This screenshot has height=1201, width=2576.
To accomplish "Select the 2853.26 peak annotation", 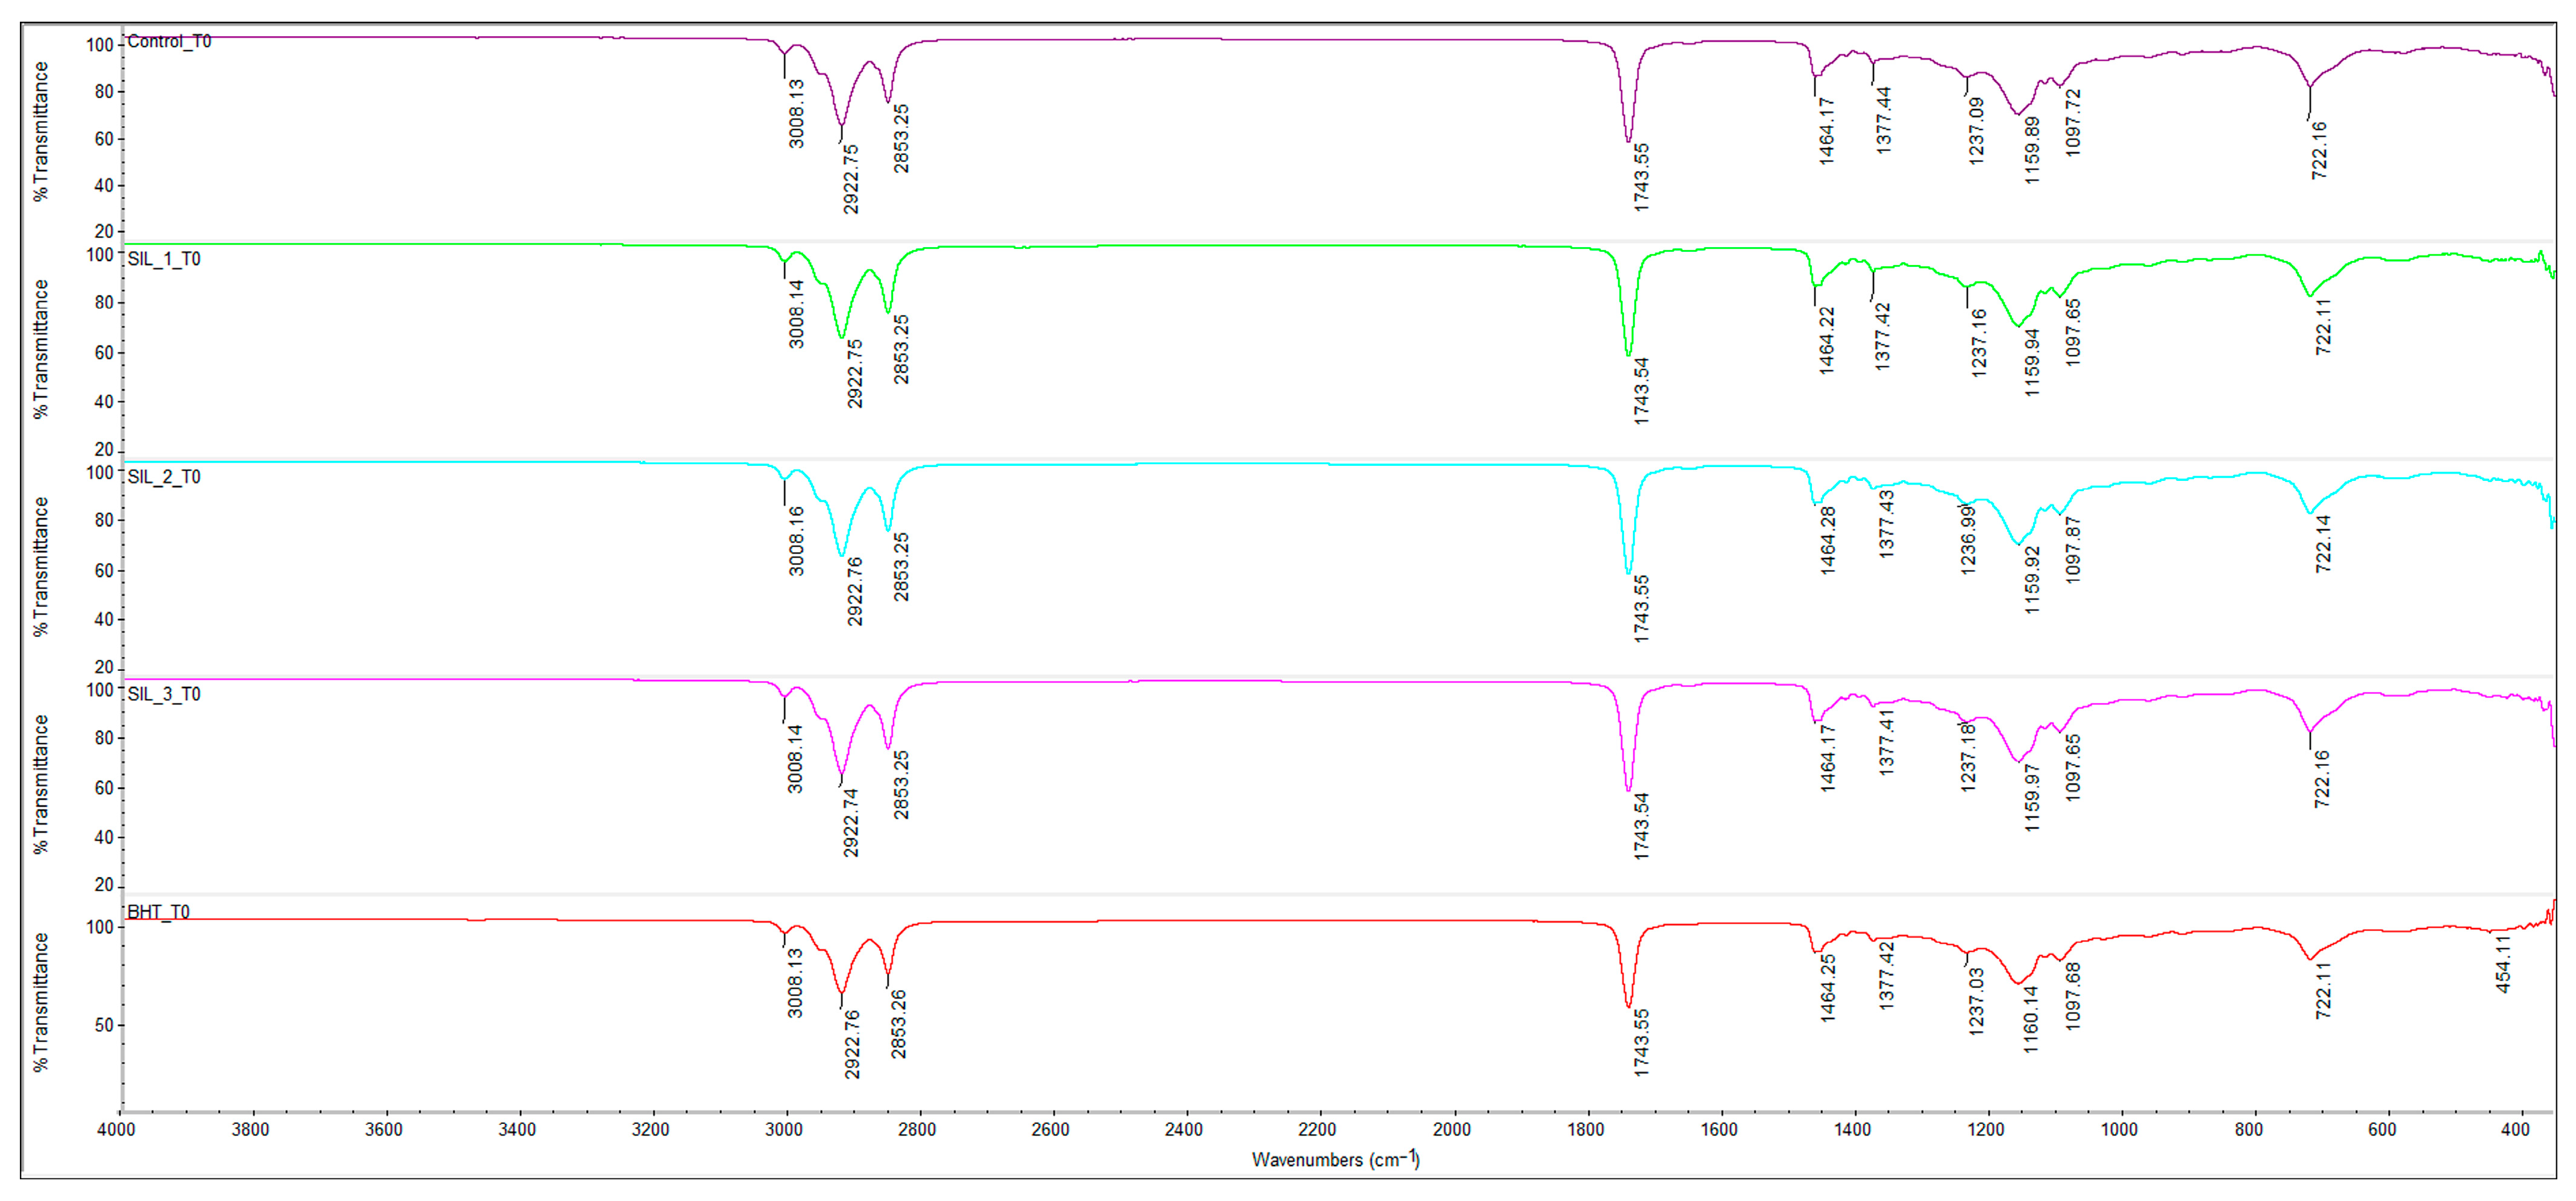I will 899,1024.
